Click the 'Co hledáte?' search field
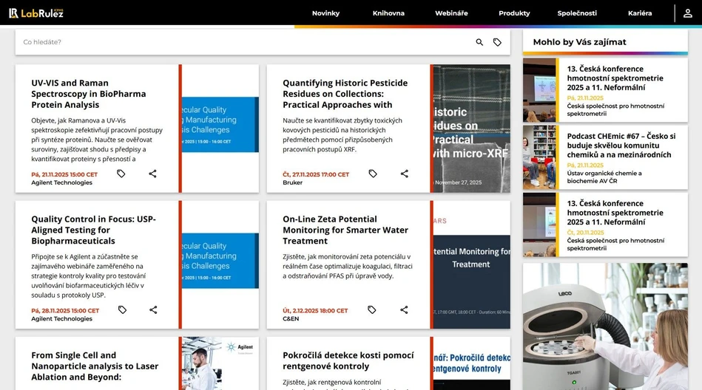 pyautogui.click(x=244, y=42)
